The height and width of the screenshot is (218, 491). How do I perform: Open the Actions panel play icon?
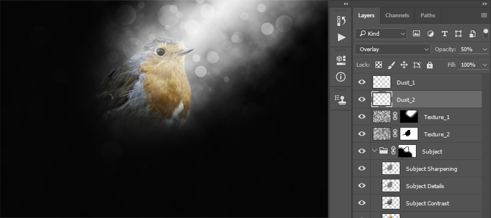tap(341, 37)
